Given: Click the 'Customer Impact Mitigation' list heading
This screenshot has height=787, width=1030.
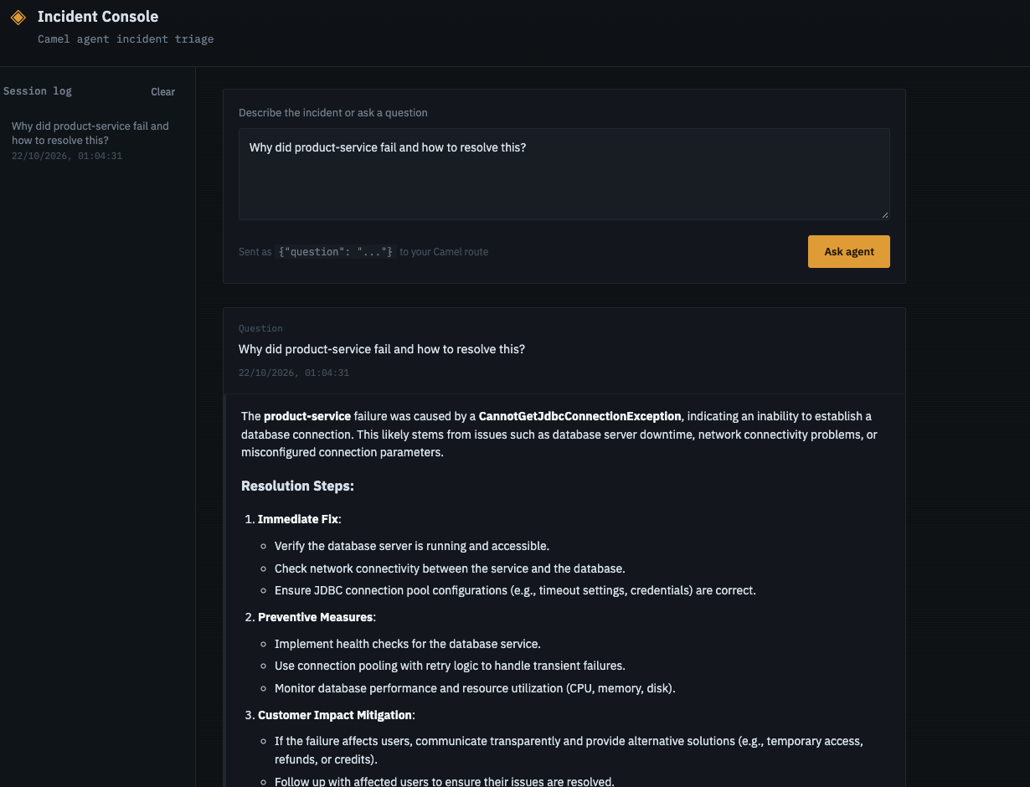Looking at the screenshot, I should pyautogui.click(x=335, y=715).
